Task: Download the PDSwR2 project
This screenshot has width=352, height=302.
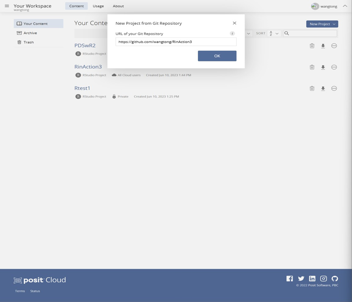Action: point(323,46)
